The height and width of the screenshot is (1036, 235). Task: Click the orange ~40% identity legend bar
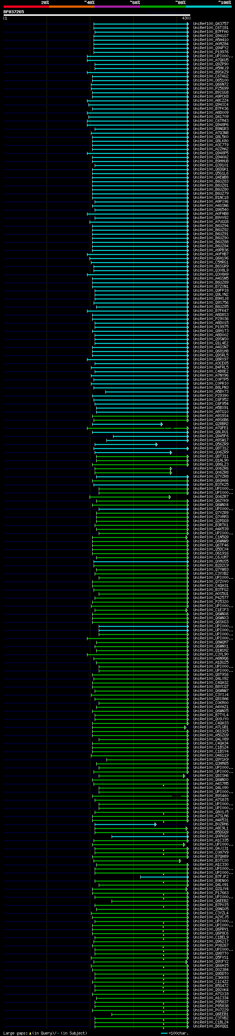[x=72, y=7]
